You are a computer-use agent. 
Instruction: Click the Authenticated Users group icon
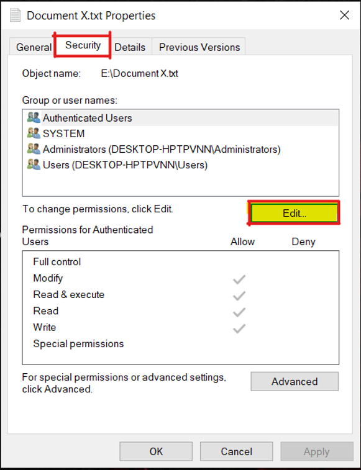pos(34,117)
